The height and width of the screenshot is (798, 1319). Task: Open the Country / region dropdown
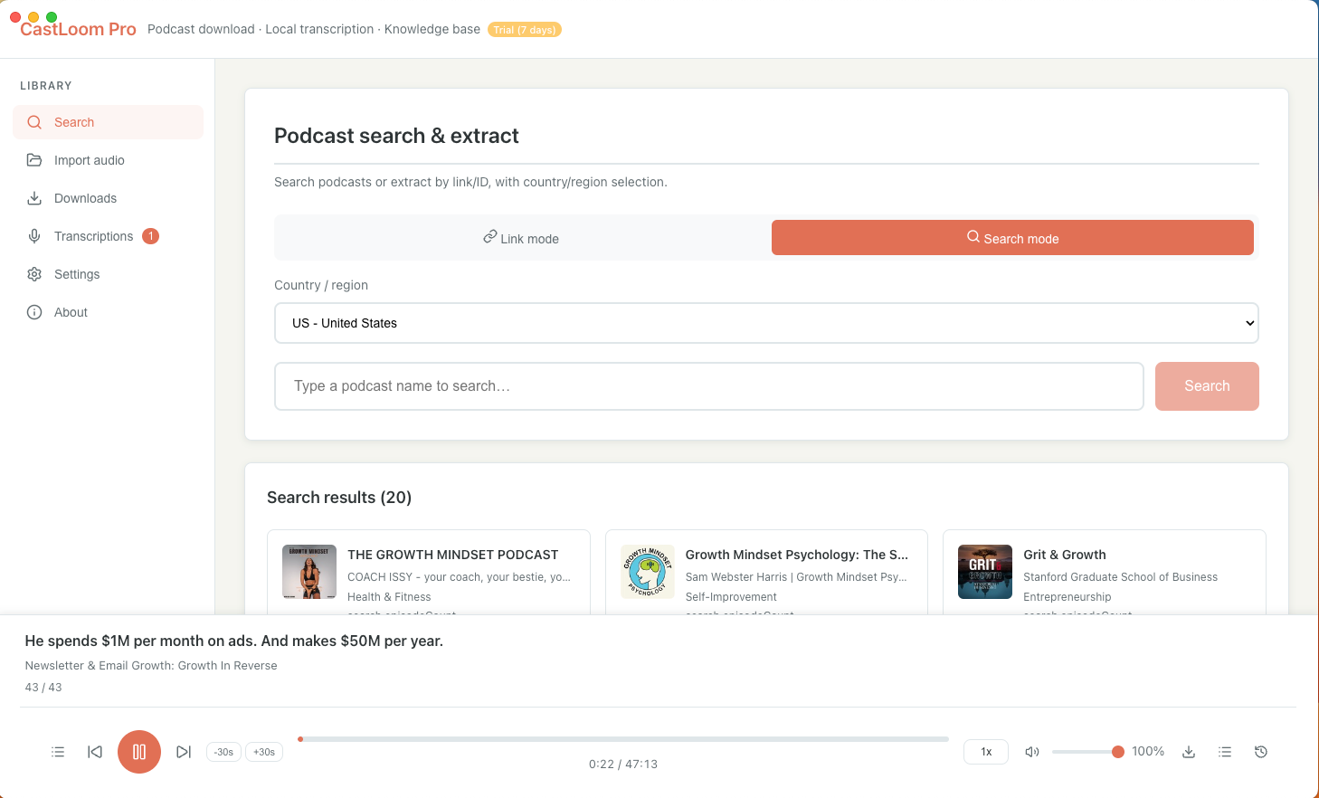click(765, 323)
